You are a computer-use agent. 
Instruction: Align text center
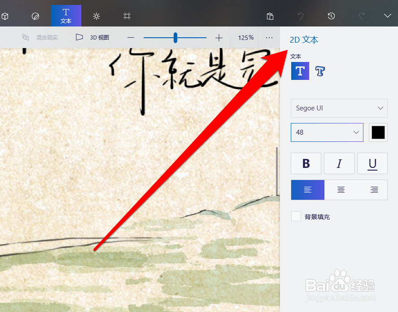(x=341, y=190)
